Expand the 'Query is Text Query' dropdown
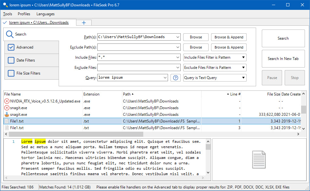Screen dimensions: 310x191 pyautogui.click(x=215, y=78)
